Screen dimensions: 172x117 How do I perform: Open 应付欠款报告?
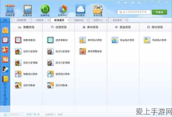[x=58, y=51]
